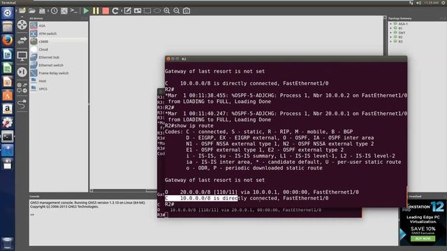
Task: Click the R2 terminal window title bar
Action: (x=286, y=59)
